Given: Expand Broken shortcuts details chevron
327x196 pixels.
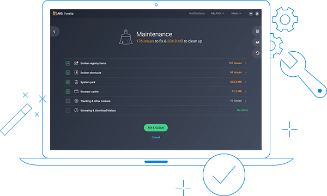Looking at the screenshot, I should coord(246,72).
